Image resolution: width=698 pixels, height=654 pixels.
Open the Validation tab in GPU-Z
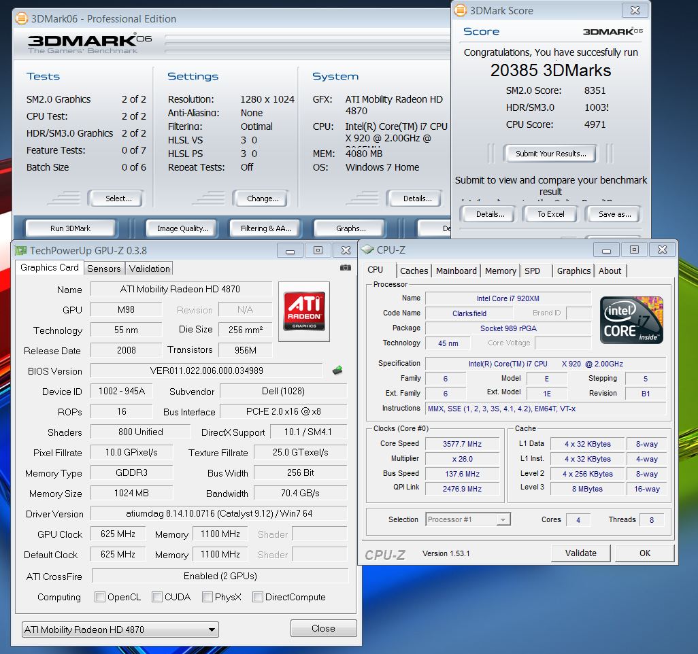point(150,269)
